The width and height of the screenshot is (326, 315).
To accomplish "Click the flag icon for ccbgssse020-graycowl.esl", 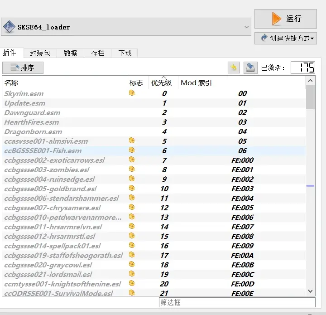I will coord(132,264).
